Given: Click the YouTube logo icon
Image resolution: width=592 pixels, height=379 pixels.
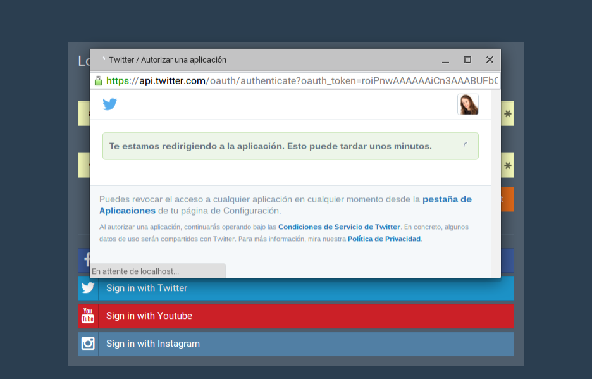Looking at the screenshot, I should pos(88,316).
